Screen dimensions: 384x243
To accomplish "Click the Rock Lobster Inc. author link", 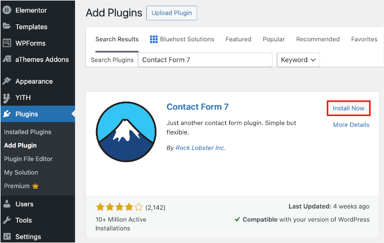I will 200,148.
